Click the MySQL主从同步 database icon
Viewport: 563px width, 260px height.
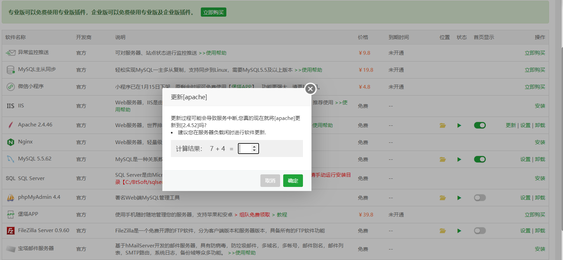pos(11,70)
